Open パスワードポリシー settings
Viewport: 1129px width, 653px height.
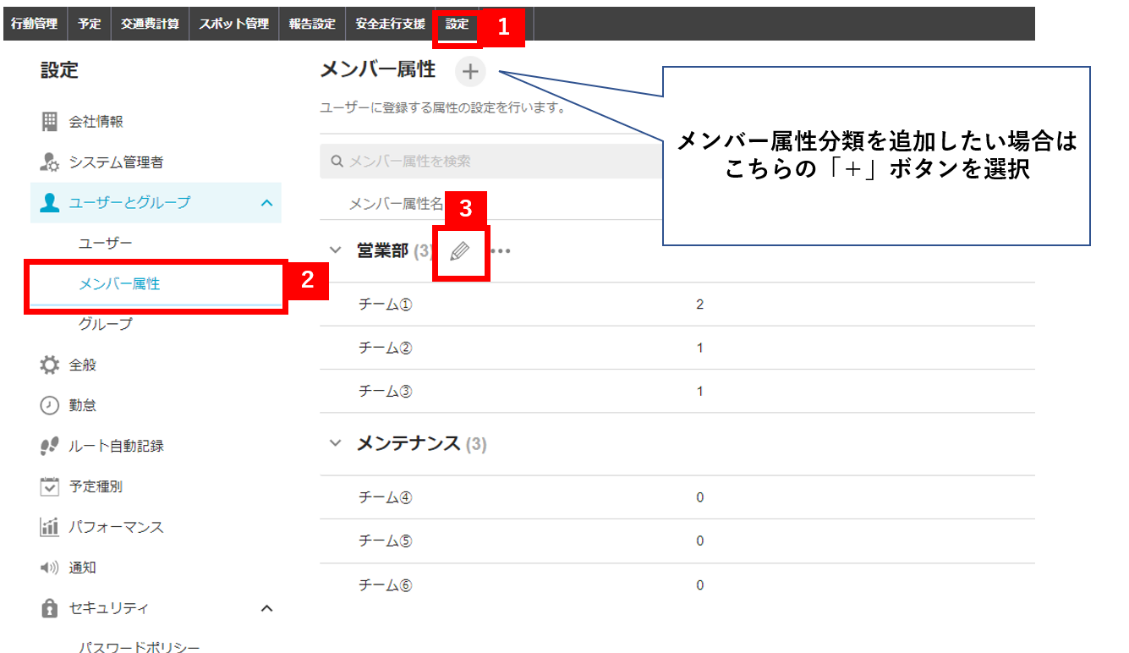[139, 647]
